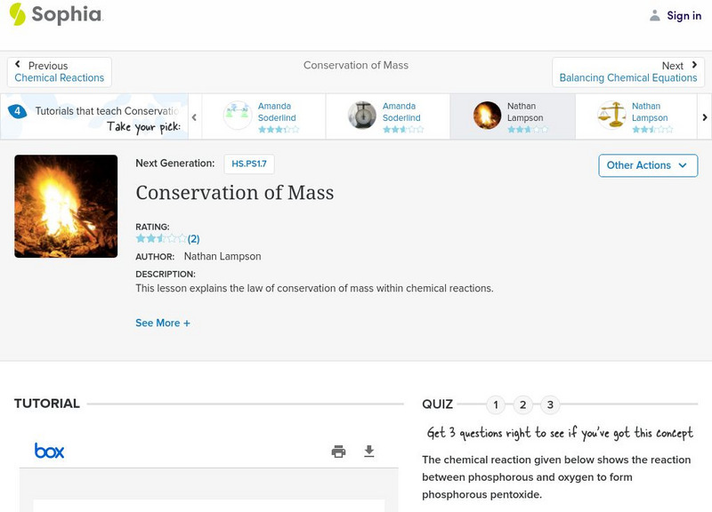Screen dimensions: 712x512
Task: Rate the lesson using the star rating control
Action: [x=158, y=238]
